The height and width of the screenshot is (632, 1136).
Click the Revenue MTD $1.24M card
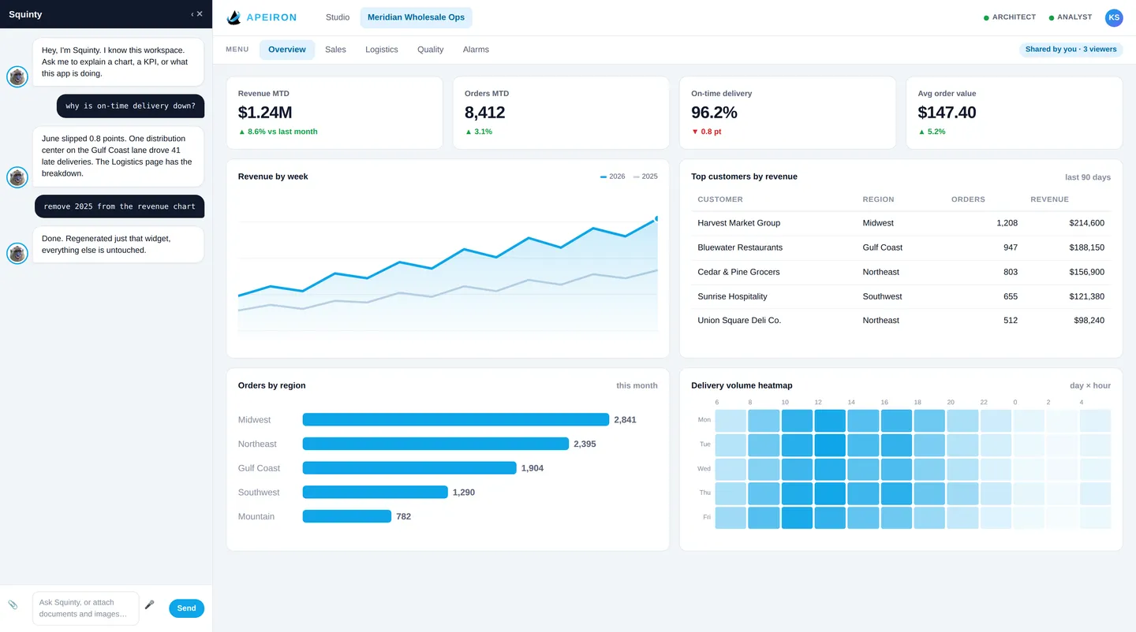click(x=334, y=113)
